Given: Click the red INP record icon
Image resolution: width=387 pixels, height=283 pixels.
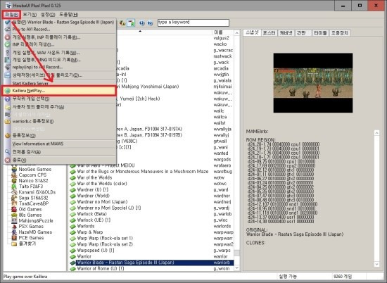Looking at the screenshot, I should [x=8, y=37].
